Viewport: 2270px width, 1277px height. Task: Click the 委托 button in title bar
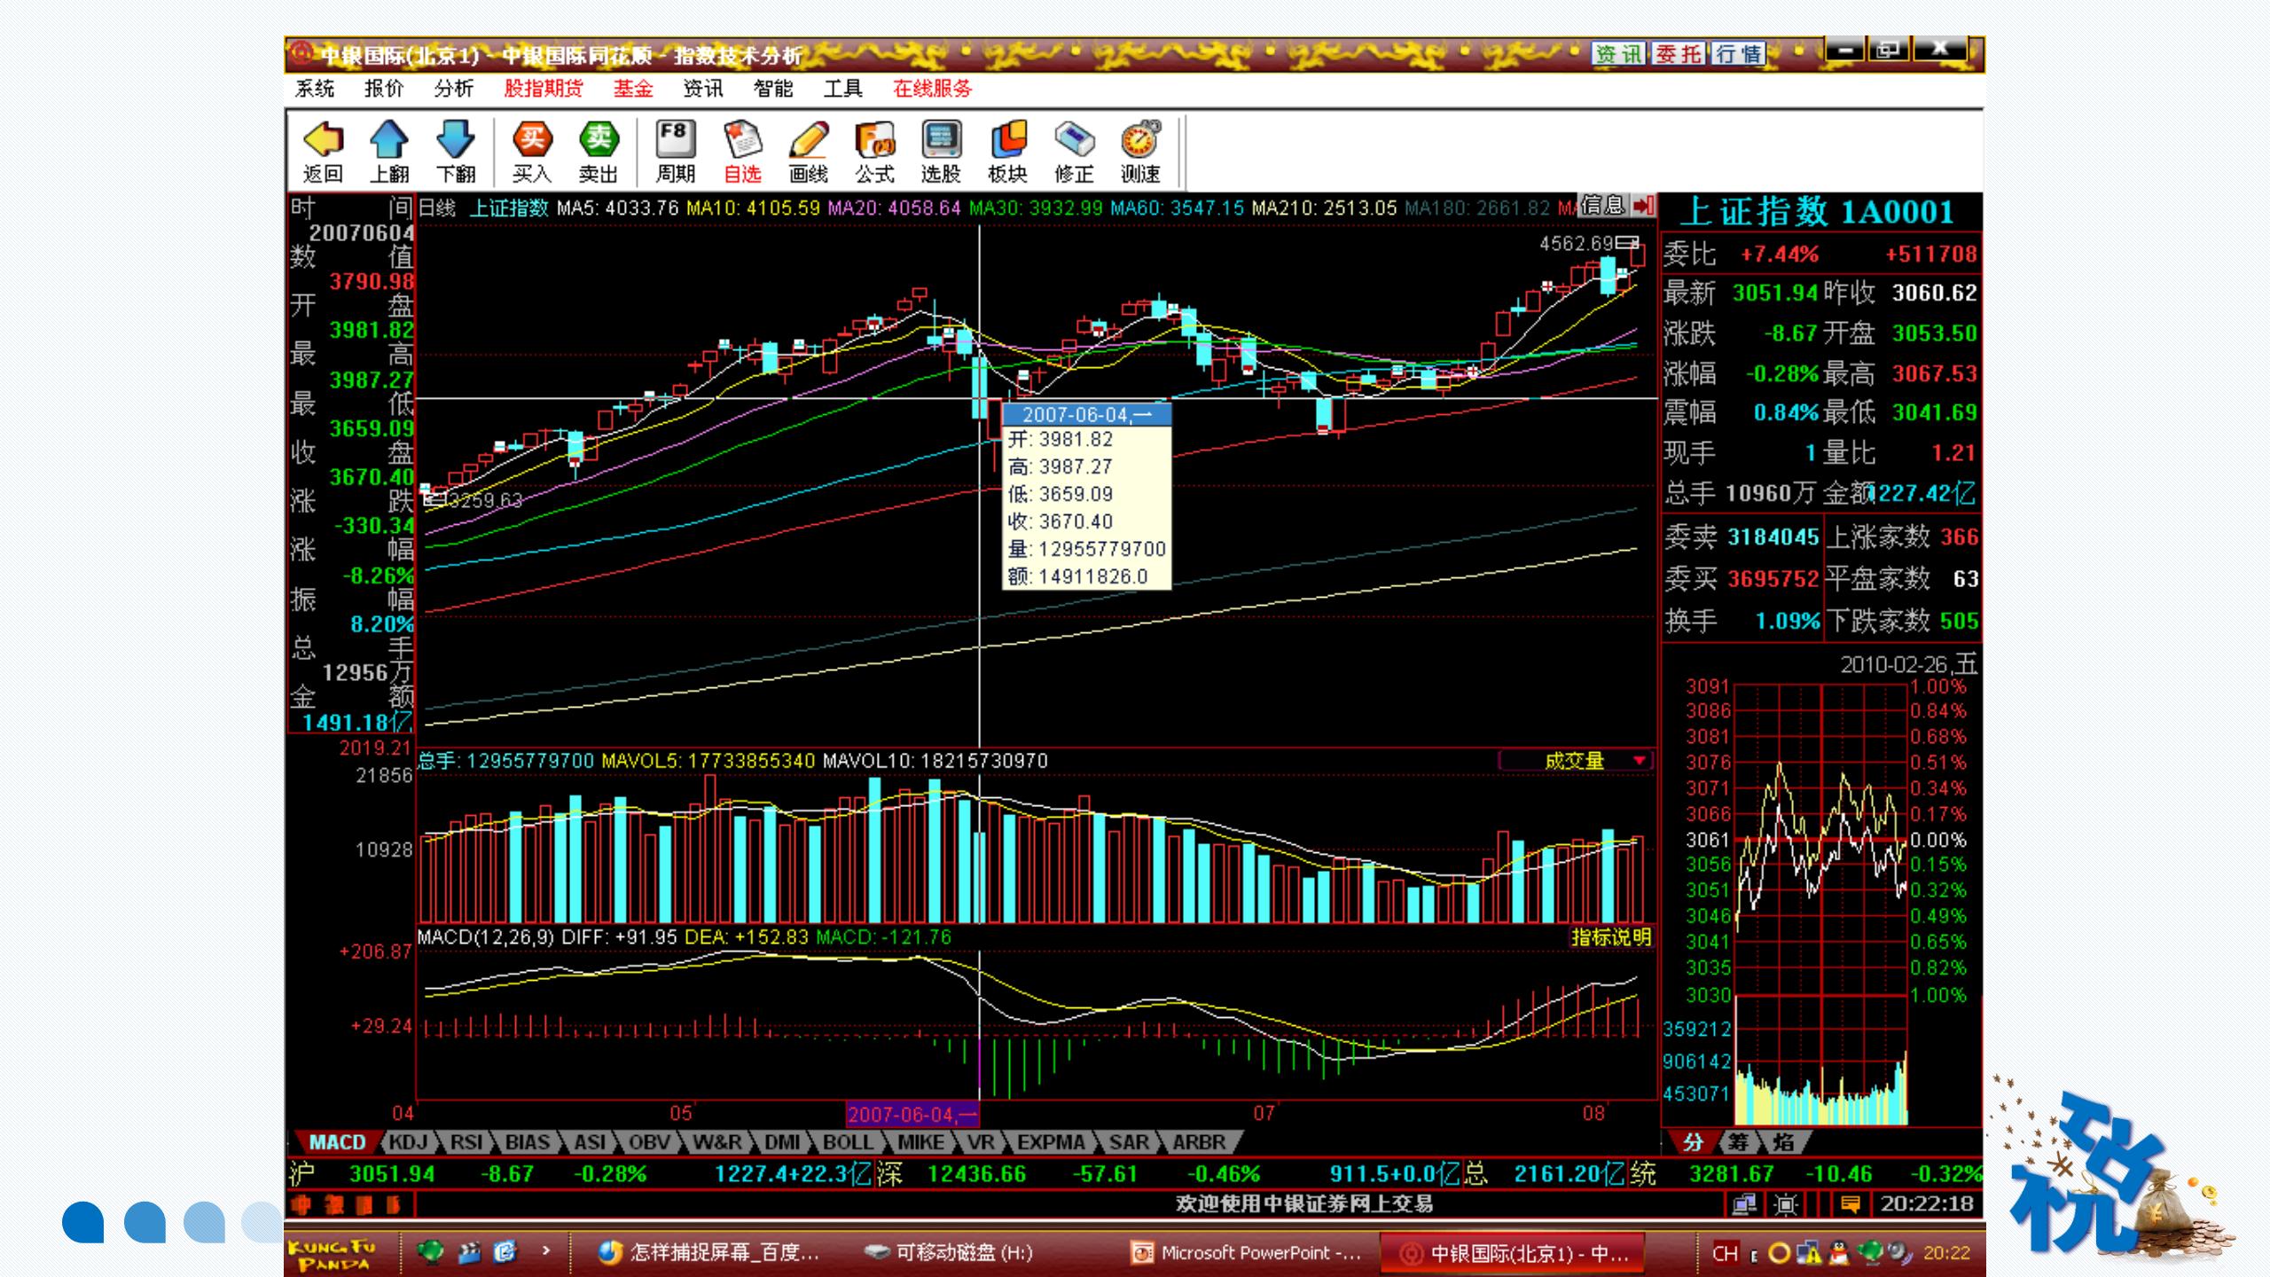click(x=1679, y=54)
